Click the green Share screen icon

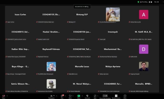point(79,96)
